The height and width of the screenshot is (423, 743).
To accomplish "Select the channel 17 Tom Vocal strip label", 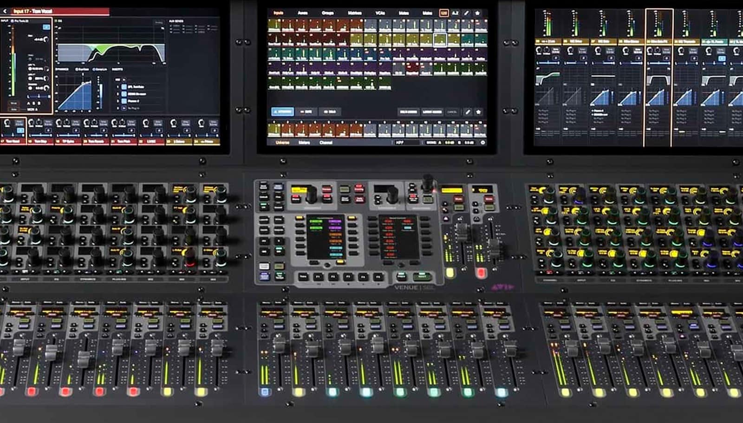I will pos(13,141).
